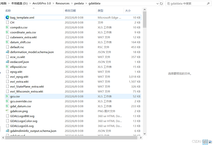
Task: Click the JSON icon of gdalmdiminfo_output.schema.json
Action: coord(7,131)
